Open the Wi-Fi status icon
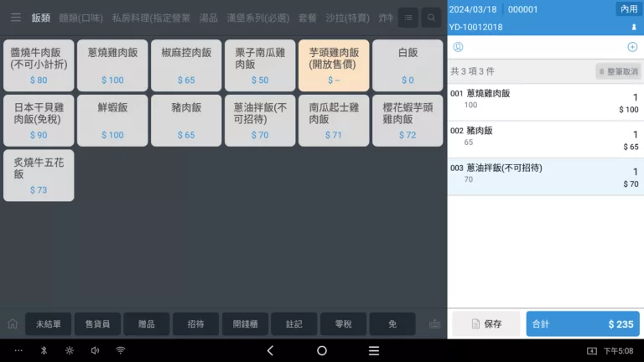 point(121,350)
